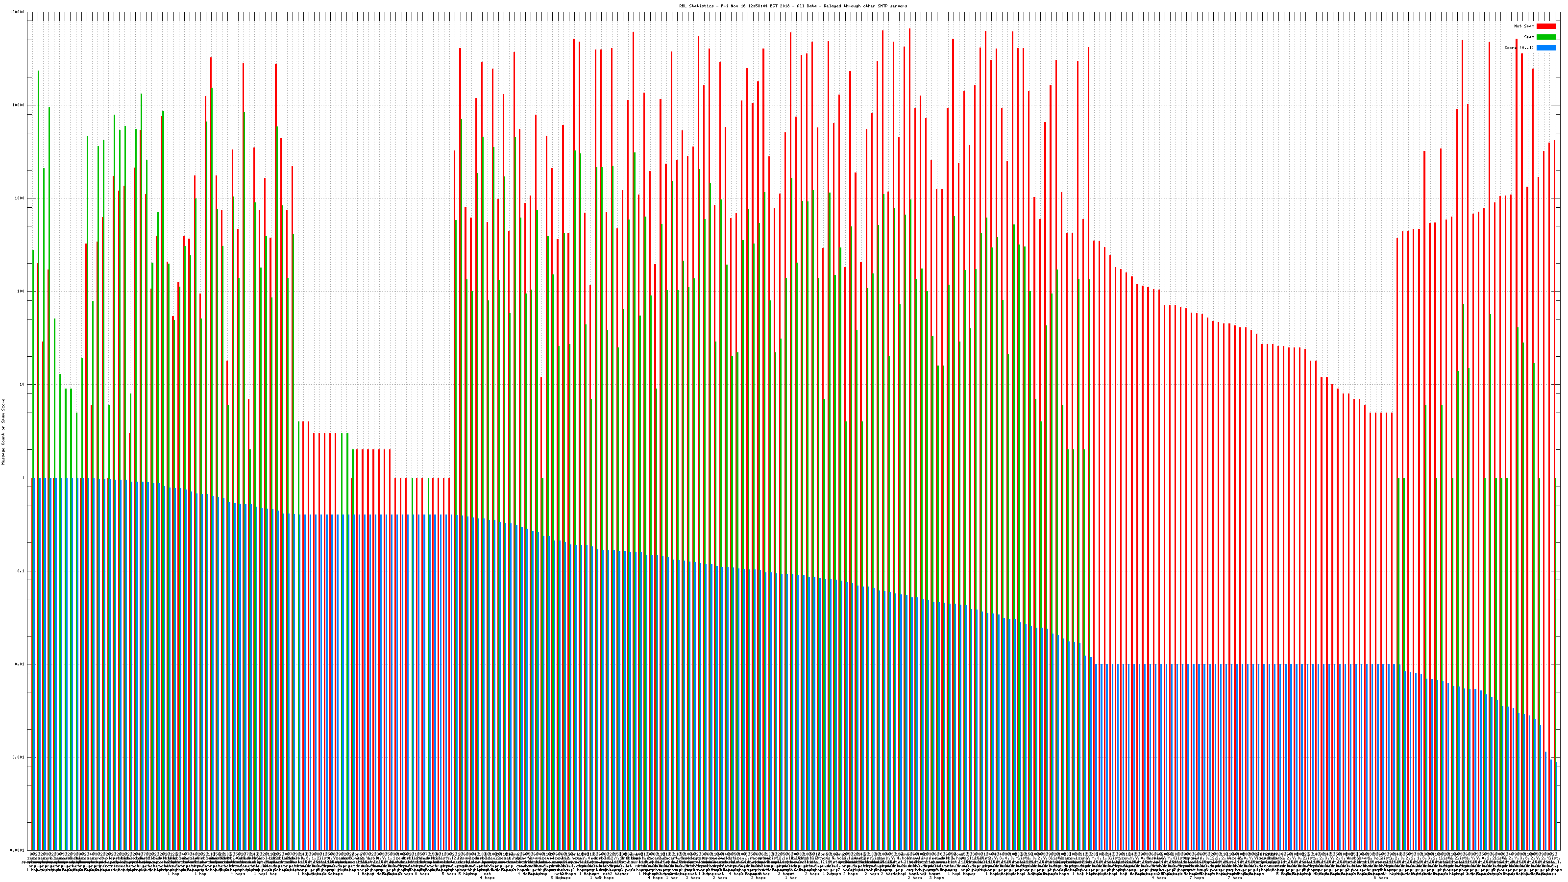The height and width of the screenshot is (882, 1568).
Task: Click the "Relayed through other SMTP servers" title text
Action: click(x=865, y=6)
